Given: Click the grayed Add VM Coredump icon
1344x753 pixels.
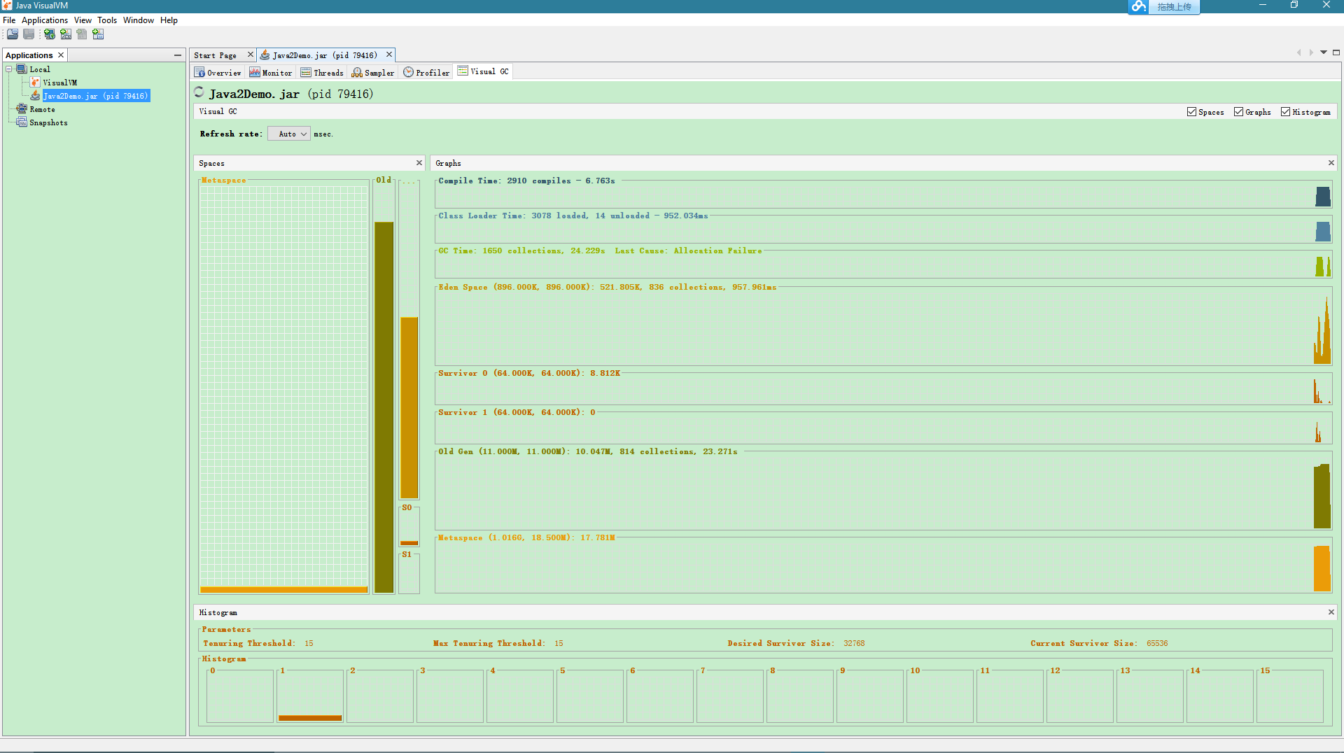Looking at the screenshot, I should [82, 34].
